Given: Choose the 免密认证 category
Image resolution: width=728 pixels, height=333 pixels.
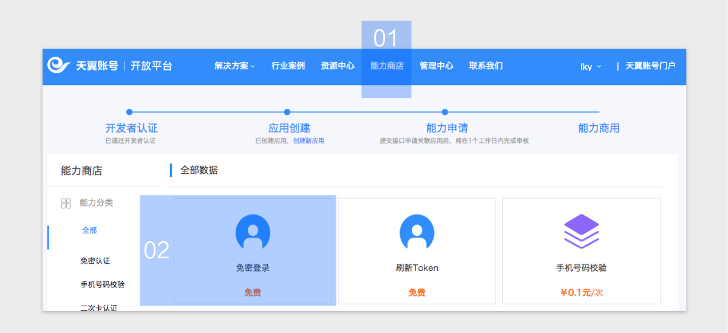Looking at the screenshot, I should 95,261.
